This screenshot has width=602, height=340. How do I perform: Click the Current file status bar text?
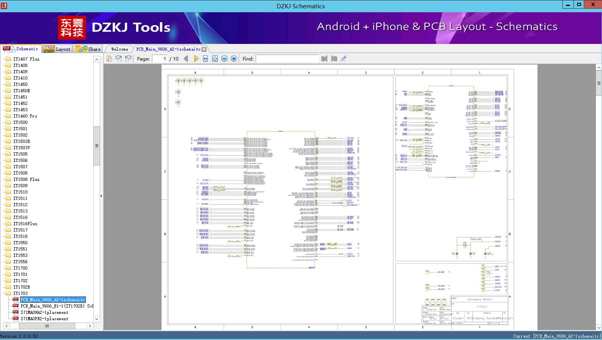[557, 336]
